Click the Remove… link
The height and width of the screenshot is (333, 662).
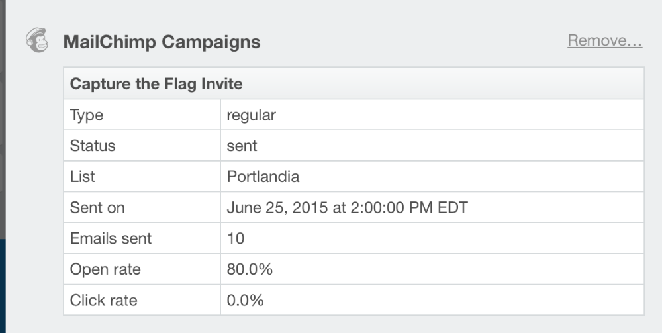click(604, 41)
